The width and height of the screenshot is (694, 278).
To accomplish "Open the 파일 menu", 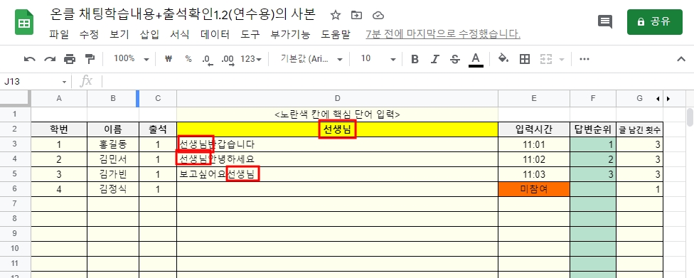I will tap(59, 34).
